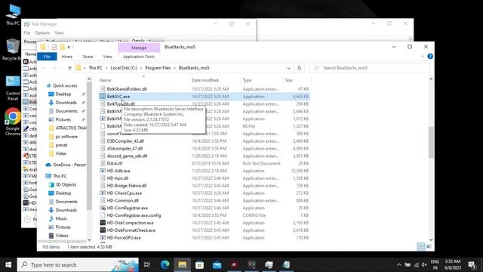The height and width of the screenshot is (272, 483).
Task: Open Options menu in Task Manager
Action: [42, 32]
